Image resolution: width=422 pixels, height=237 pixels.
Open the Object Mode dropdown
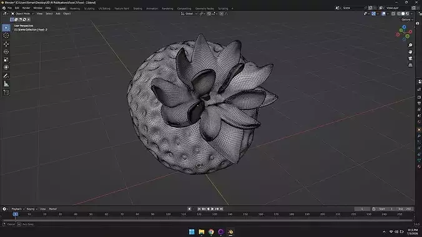coord(22,14)
